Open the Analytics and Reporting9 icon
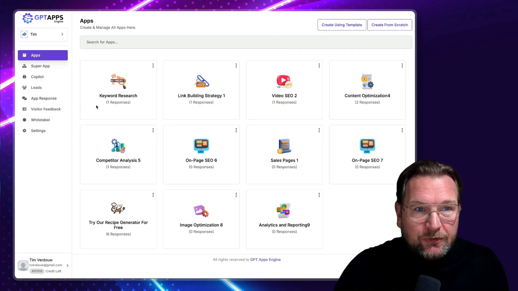 click(284, 211)
